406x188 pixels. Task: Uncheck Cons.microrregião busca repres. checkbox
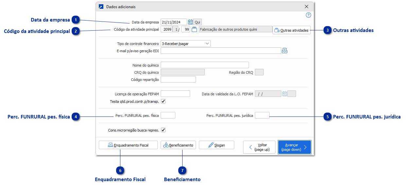[163, 130]
